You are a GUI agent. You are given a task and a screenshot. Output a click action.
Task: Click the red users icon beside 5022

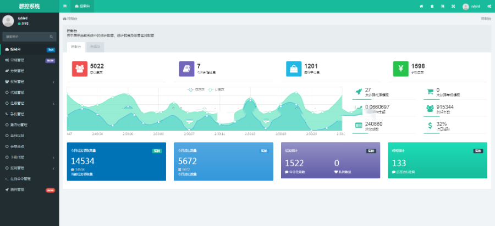tap(80, 69)
